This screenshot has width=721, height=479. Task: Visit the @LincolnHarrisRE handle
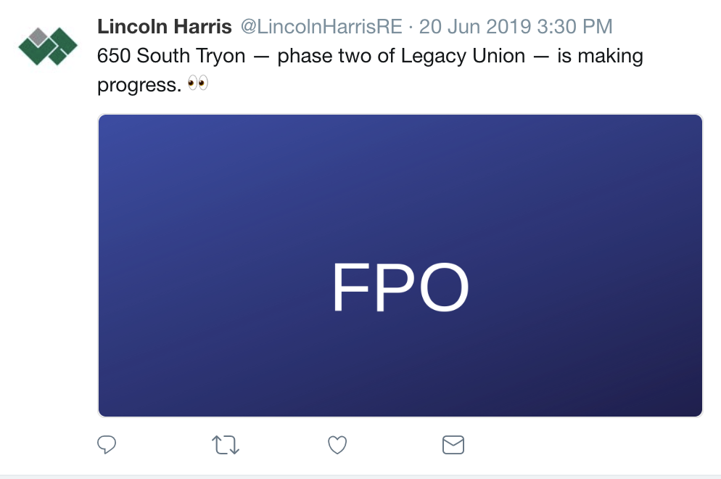[x=321, y=28]
